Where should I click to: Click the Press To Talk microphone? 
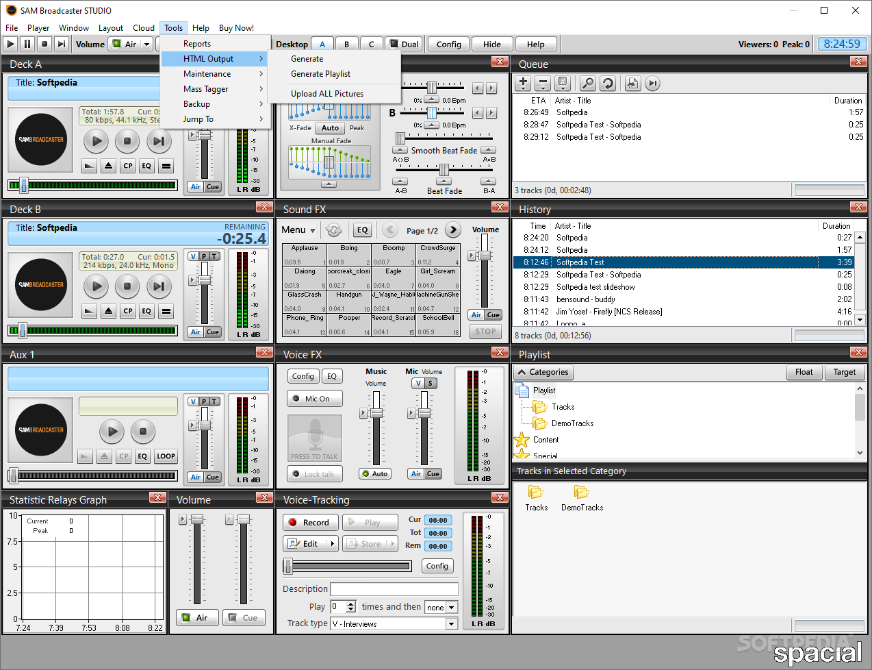click(315, 438)
